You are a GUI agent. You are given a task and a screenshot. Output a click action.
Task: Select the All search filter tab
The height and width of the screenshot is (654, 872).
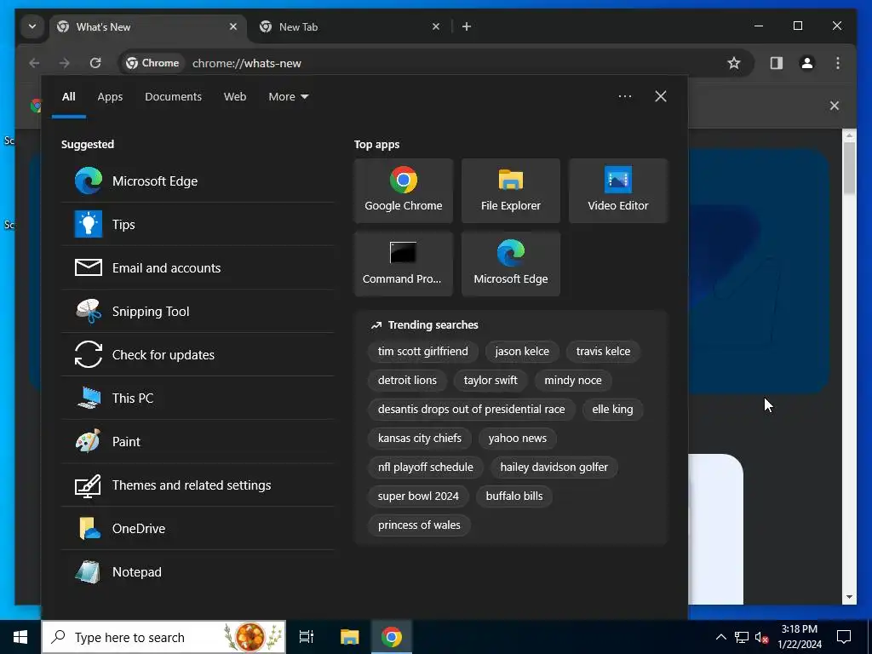68,97
